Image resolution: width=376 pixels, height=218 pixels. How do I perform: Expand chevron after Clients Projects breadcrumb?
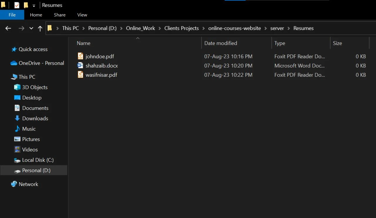pos(204,28)
